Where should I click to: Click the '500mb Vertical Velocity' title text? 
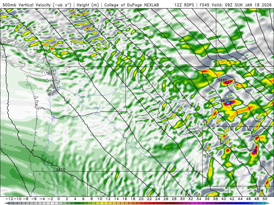tap(27, 5)
